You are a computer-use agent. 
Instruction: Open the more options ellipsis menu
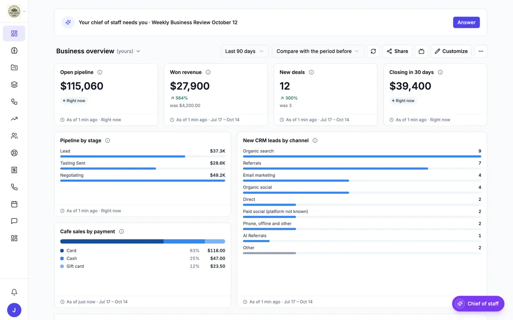(480, 51)
